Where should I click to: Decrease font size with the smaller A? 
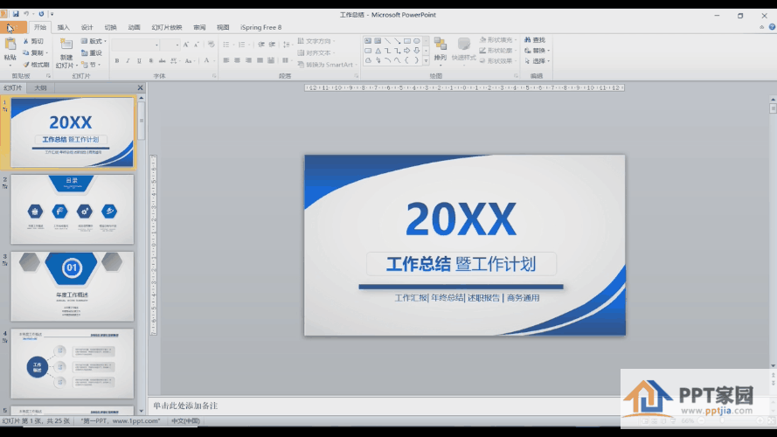point(197,45)
